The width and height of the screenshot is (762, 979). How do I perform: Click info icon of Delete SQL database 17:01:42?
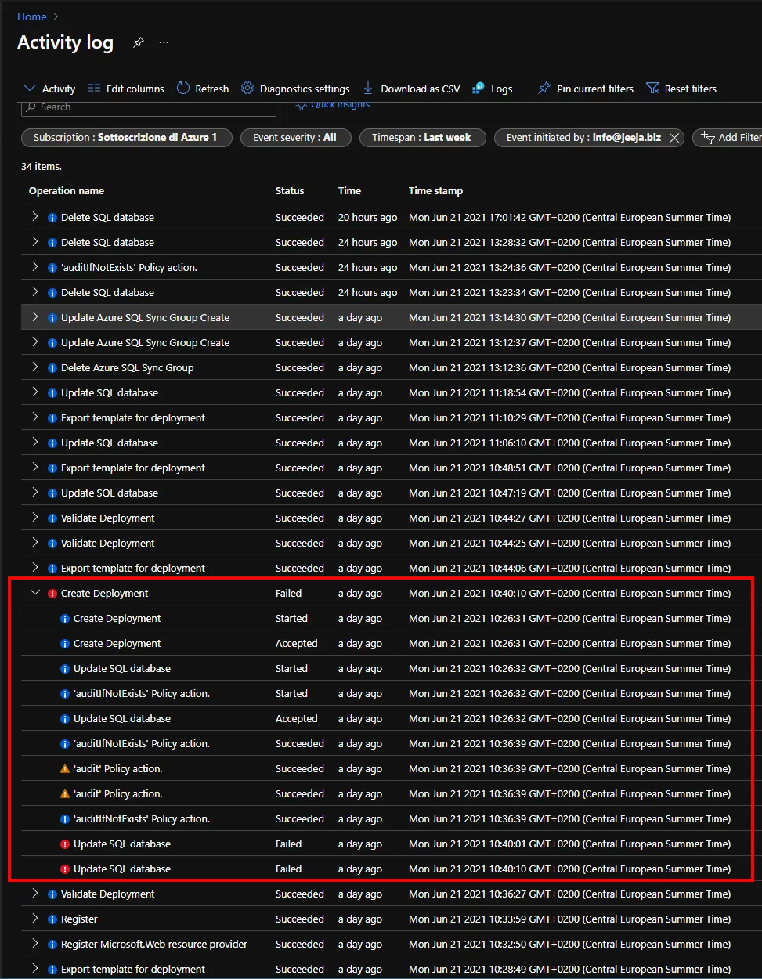coord(52,218)
